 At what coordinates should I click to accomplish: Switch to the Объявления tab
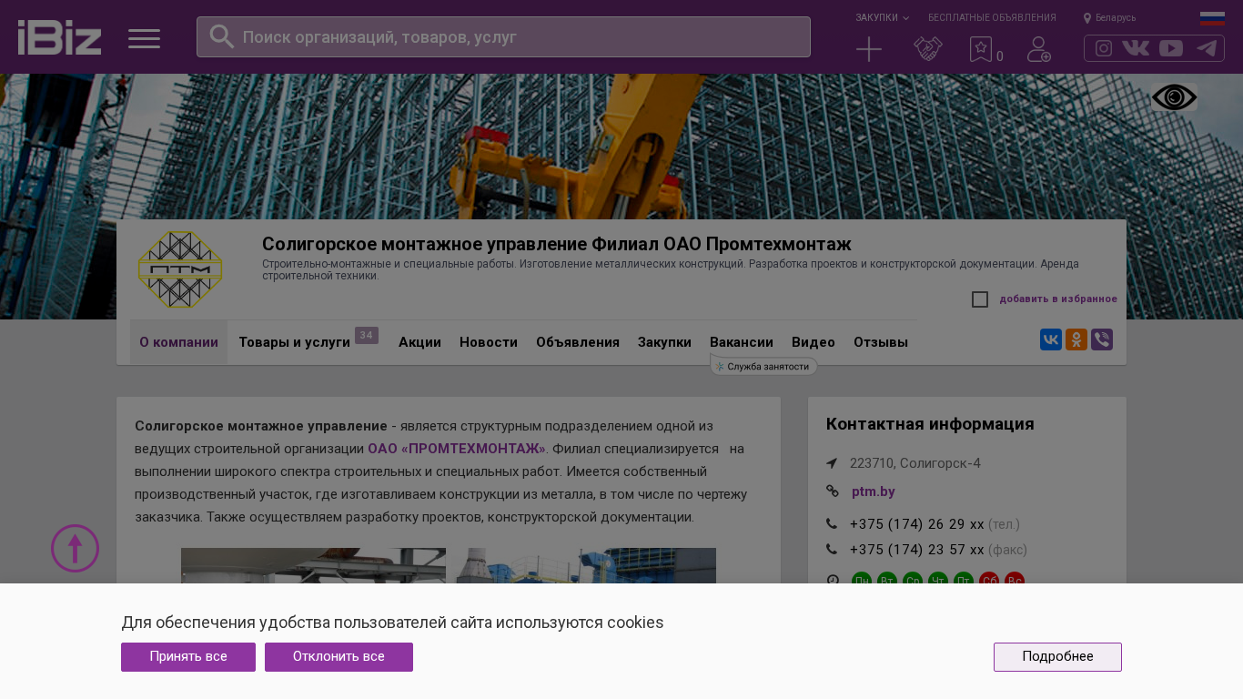(578, 342)
